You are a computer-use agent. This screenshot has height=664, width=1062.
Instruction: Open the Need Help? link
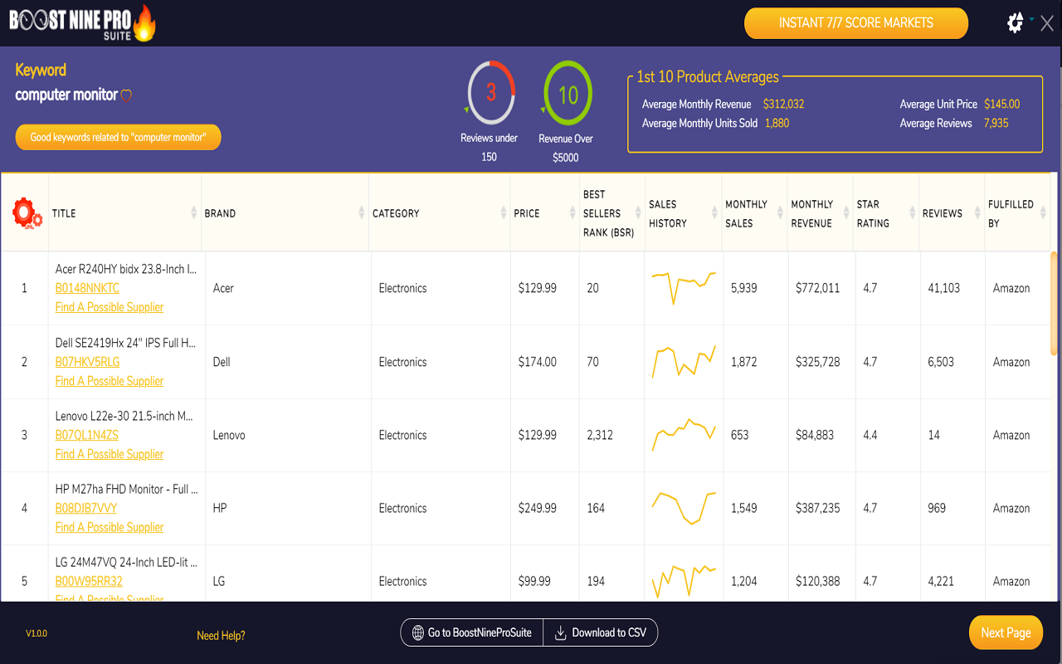pyautogui.click(x=221, y=636)
